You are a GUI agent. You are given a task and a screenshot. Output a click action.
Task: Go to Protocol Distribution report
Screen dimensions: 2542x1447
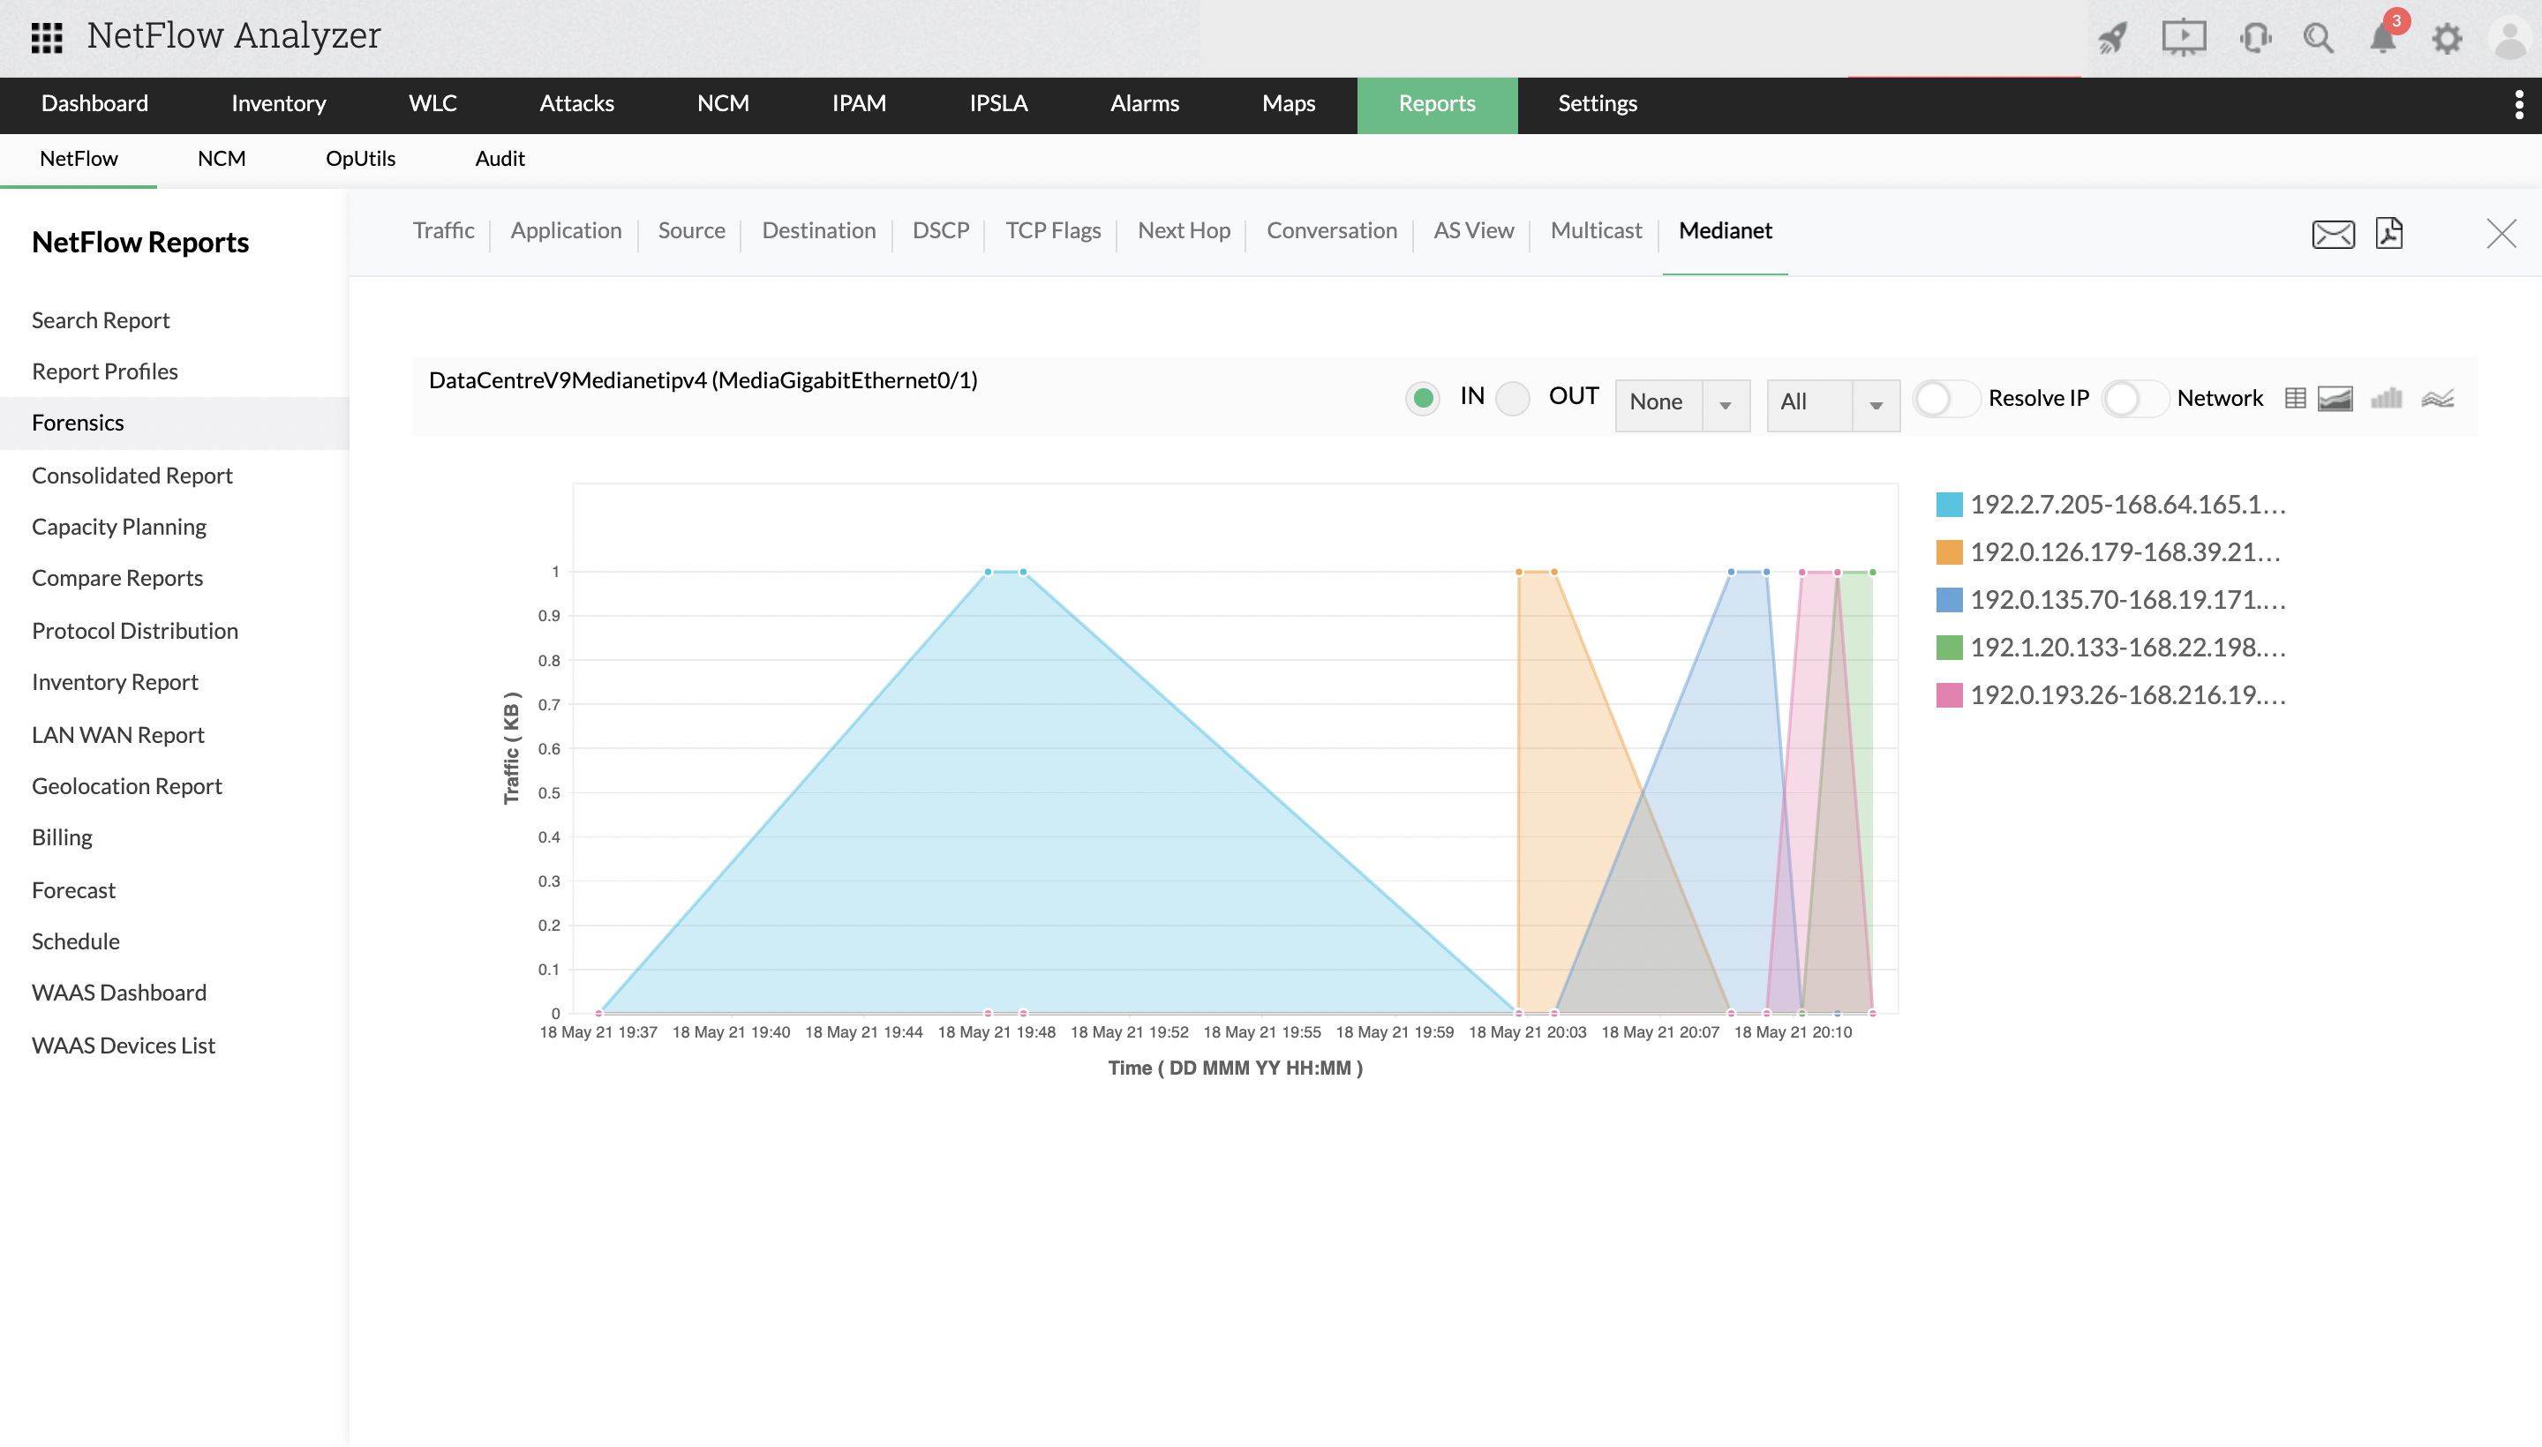tap(135, 631)
